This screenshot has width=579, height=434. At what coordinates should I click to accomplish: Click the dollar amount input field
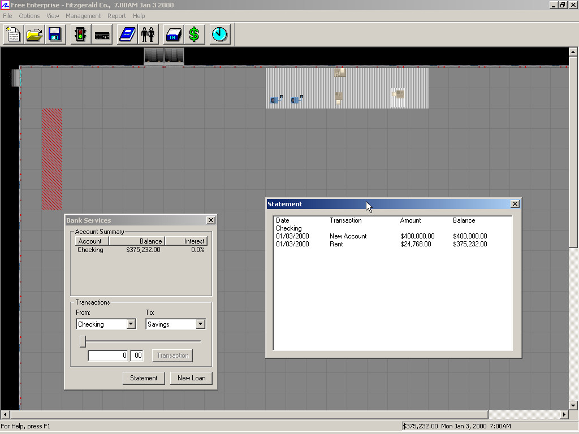click(108, 355)
